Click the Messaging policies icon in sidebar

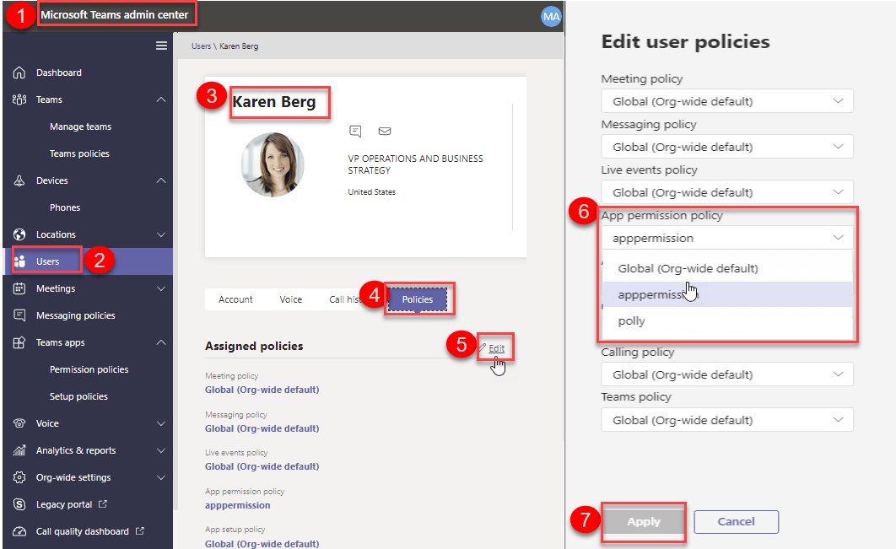[19, 315]
